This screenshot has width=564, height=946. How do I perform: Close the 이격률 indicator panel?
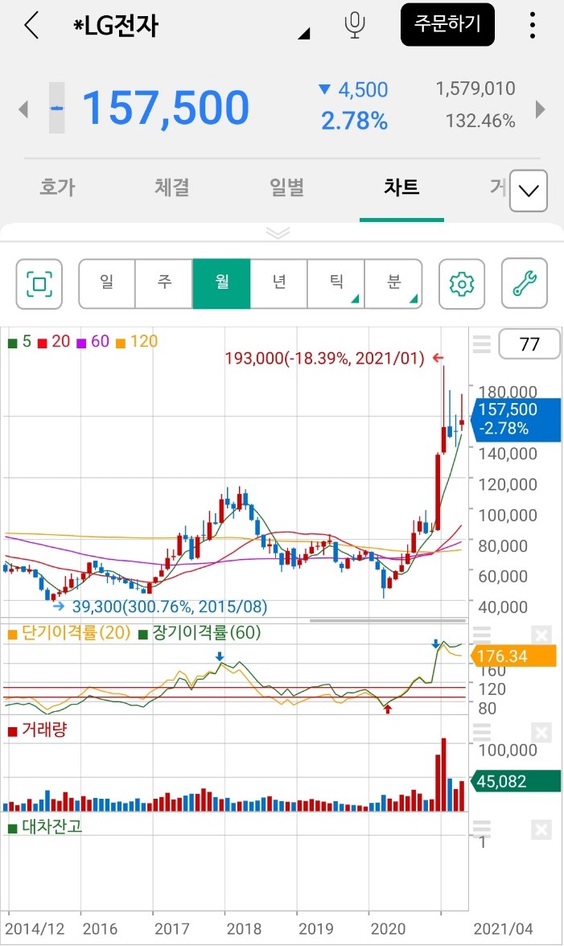point(541,635)
